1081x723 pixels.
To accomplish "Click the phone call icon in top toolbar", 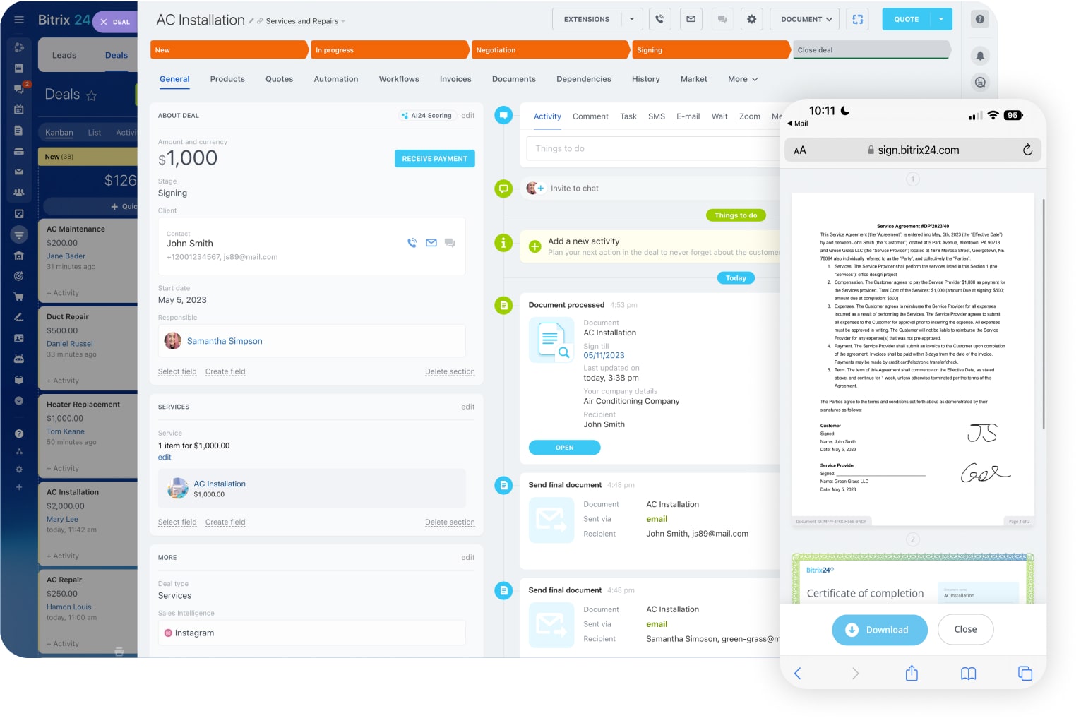I will pos(659,19).
